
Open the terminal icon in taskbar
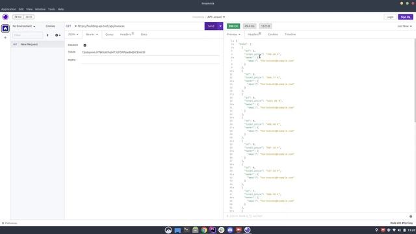187,230
